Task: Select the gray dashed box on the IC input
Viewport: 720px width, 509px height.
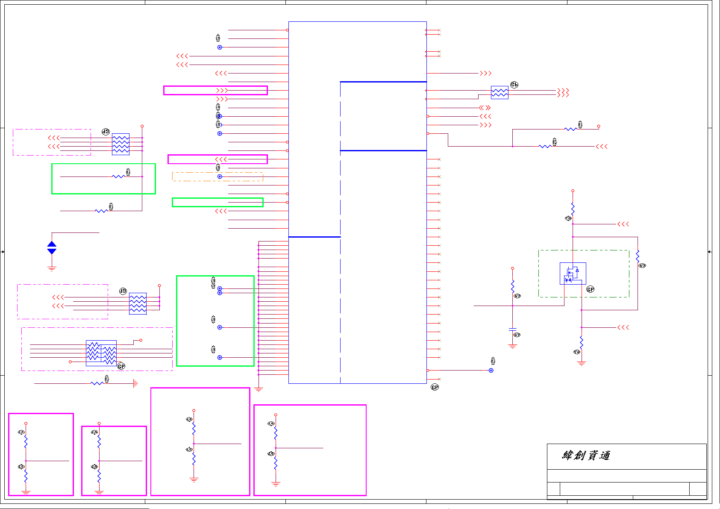Action: coord(217,177)
